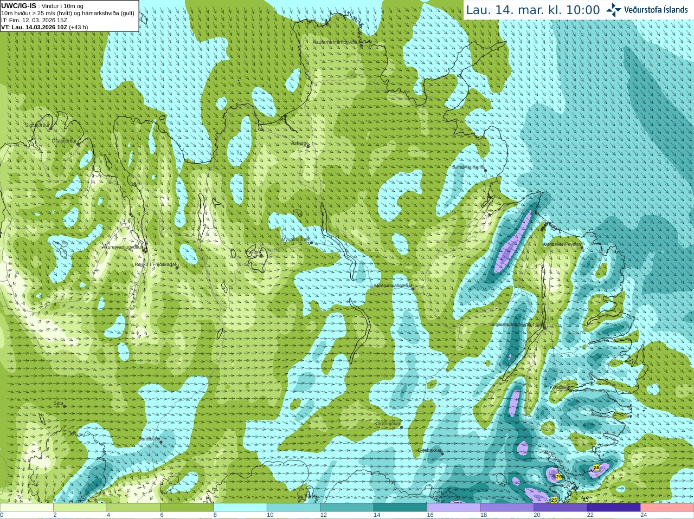Select the 14–16 m/s legend swatch

(x=400, y=508)
